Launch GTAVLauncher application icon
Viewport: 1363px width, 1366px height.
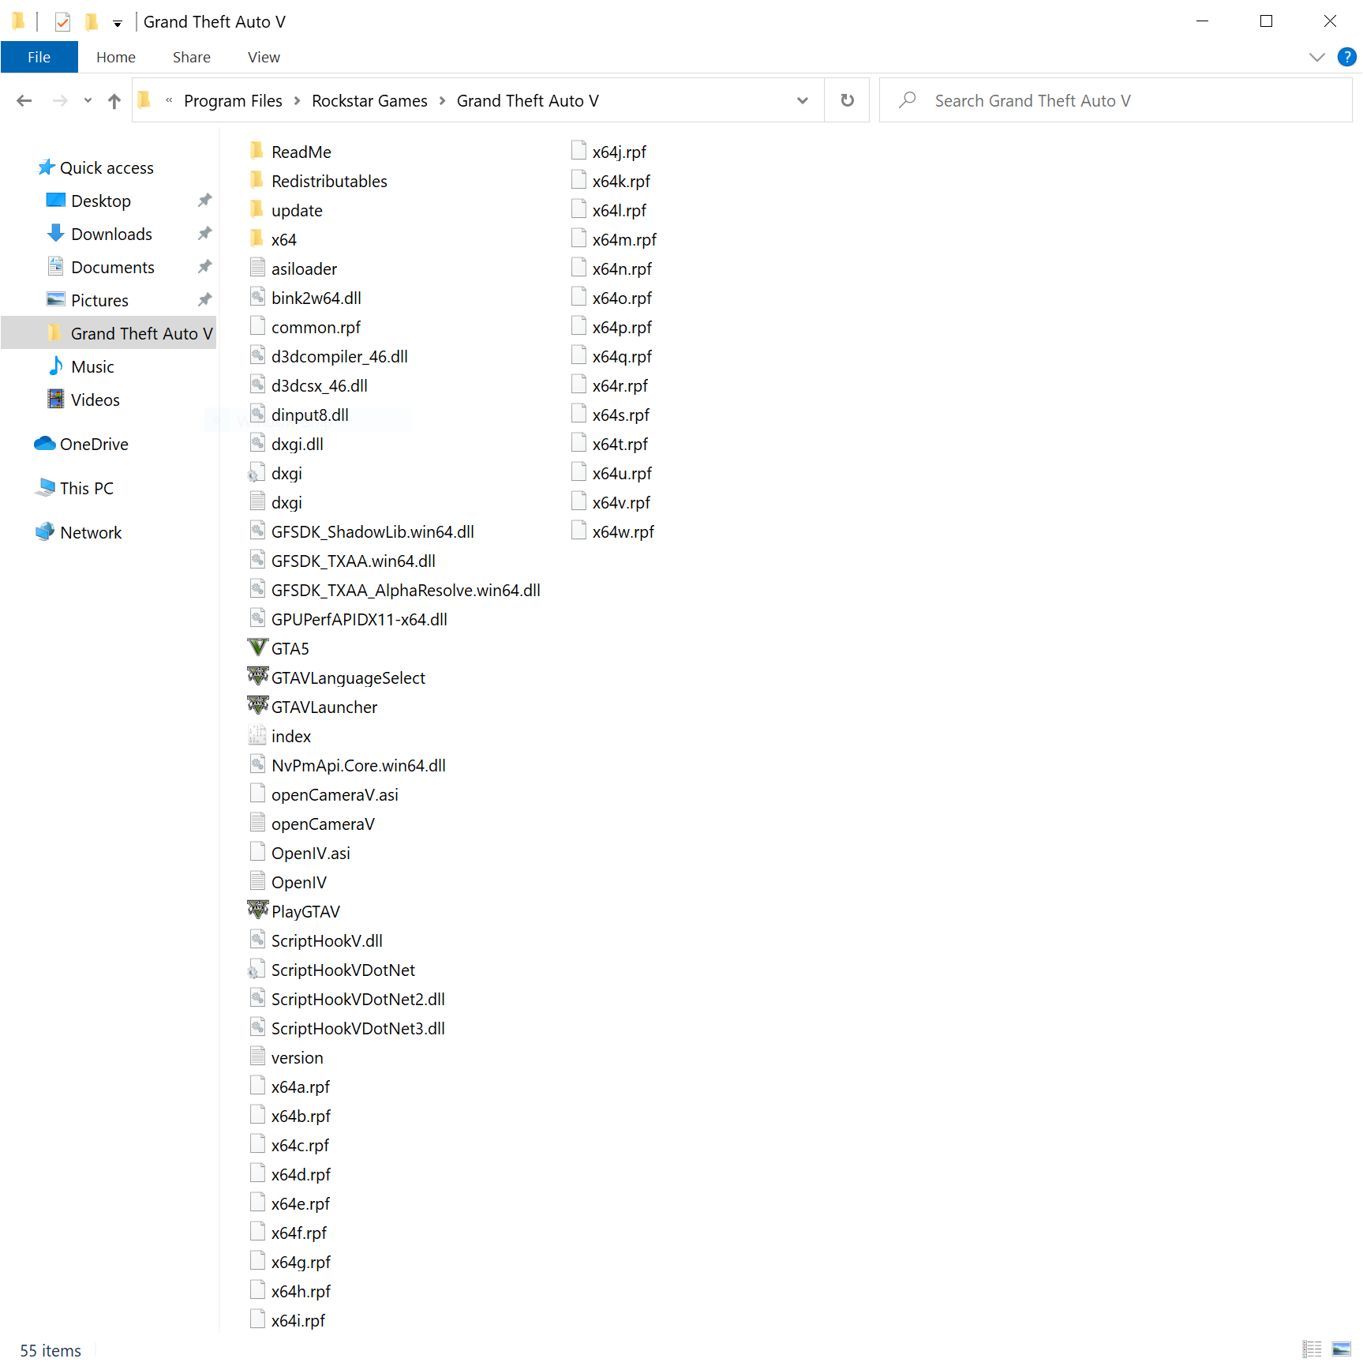click(x=257, y=707)
